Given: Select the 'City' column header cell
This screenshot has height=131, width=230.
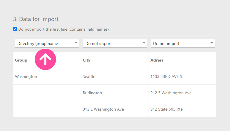Looking at the screenshot, I should tap(86, 60).
